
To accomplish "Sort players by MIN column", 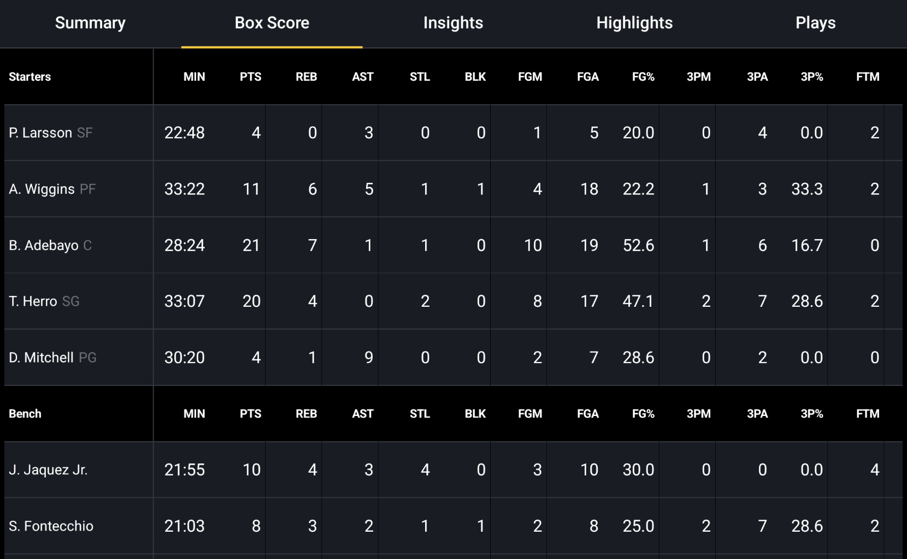I will coord(195,76).
